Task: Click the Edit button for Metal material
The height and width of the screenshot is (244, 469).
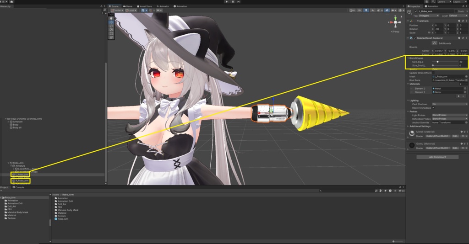Action: click(x=455, y=136)
